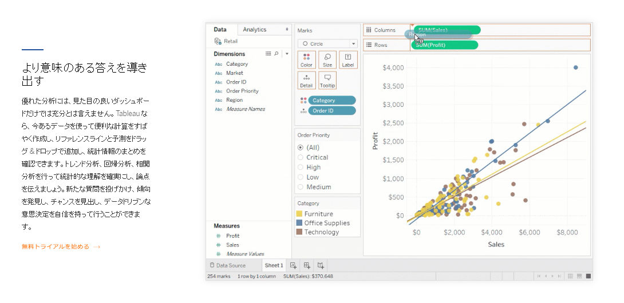Click the show sheet sorter icon

click(570, 276)
